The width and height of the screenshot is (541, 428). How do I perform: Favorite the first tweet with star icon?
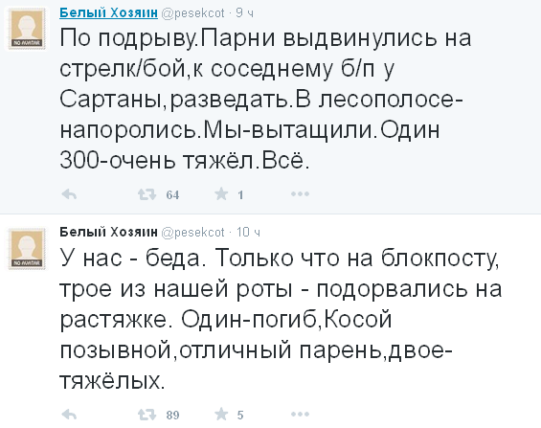[221, 194]
